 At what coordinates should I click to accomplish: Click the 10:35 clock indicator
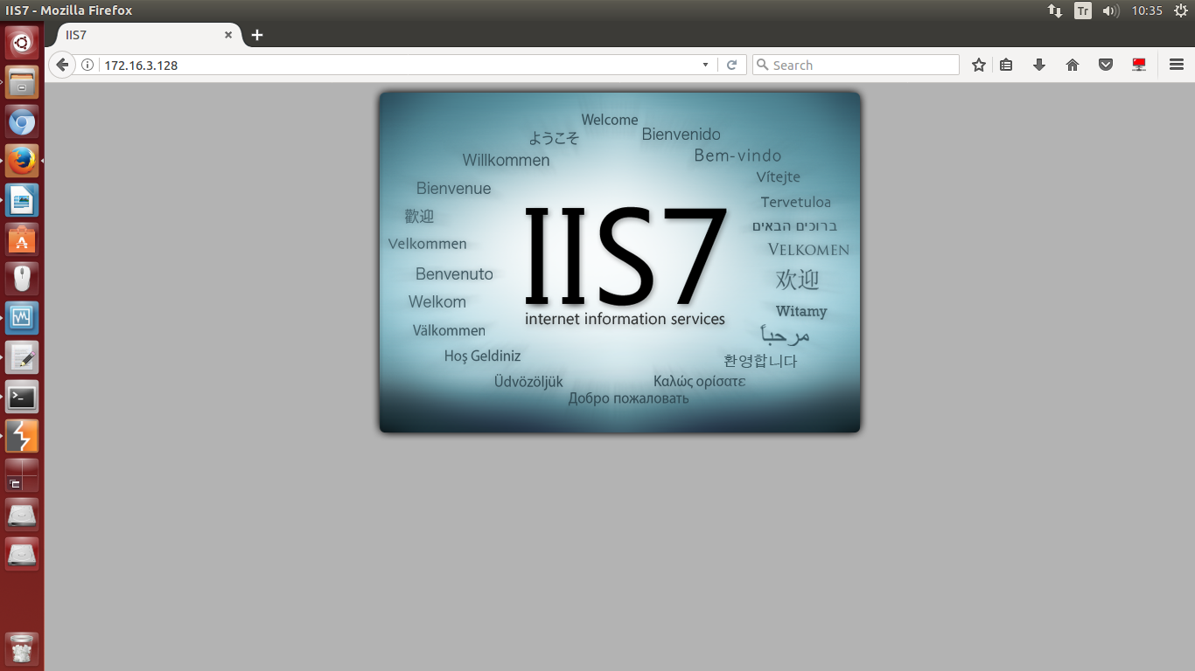1147,10
